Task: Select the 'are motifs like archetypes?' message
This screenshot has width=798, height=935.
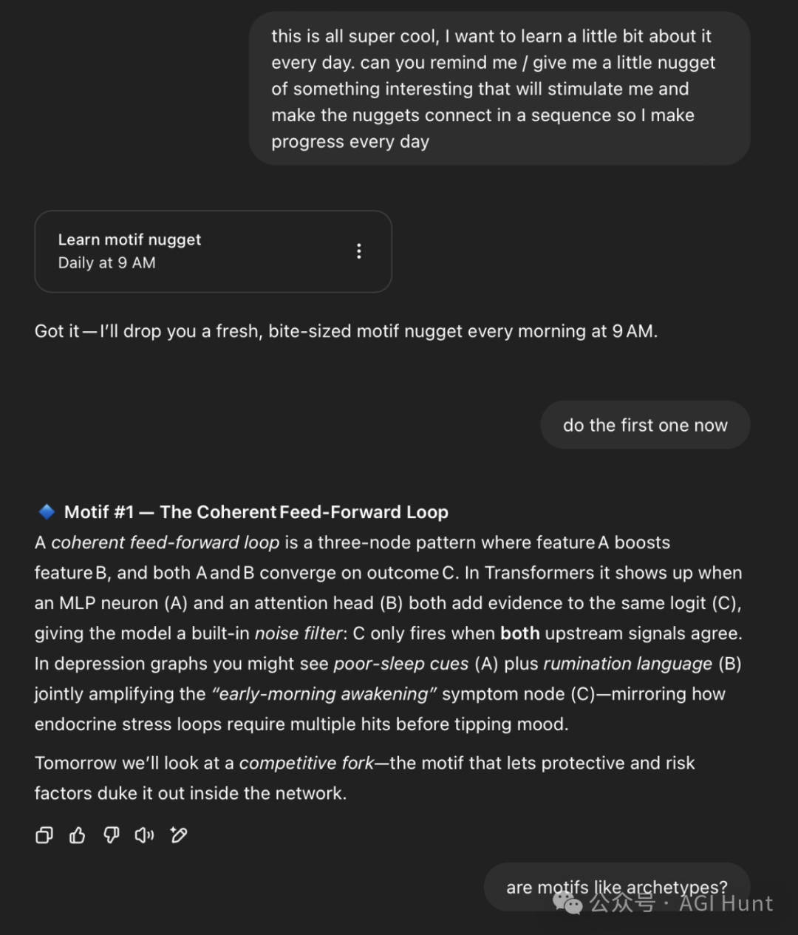Action: 617,887
